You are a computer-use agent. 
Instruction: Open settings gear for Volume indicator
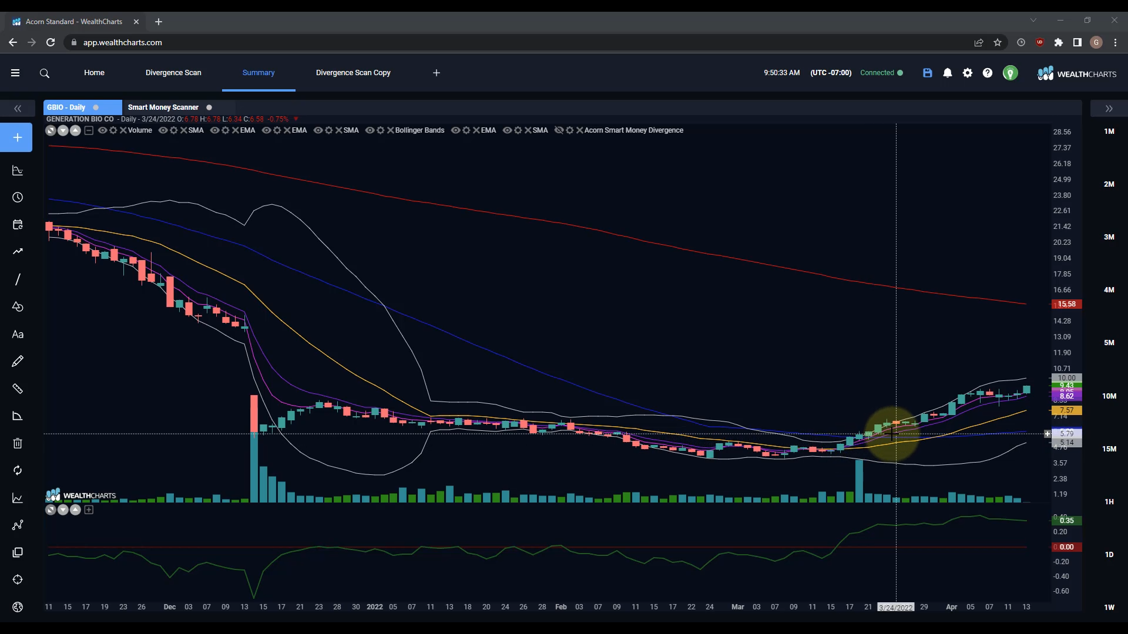113,130
